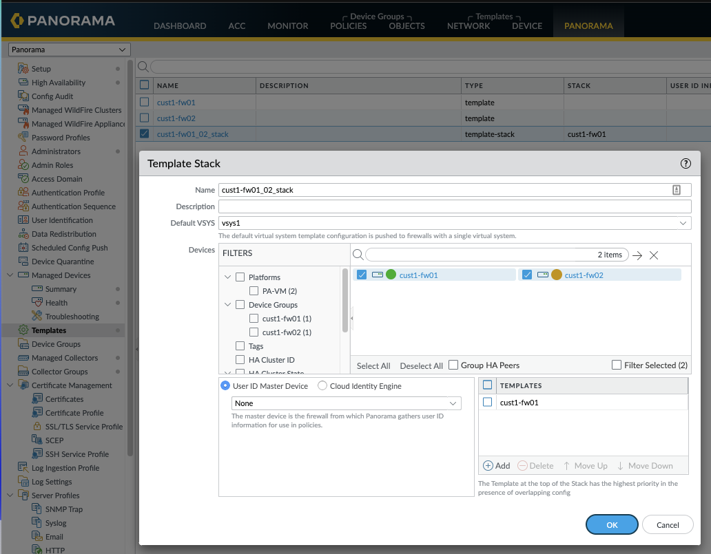Screen dimensions: 711x554
Task: Collapse the Device Groups filter tree
Action: [228, 304]
